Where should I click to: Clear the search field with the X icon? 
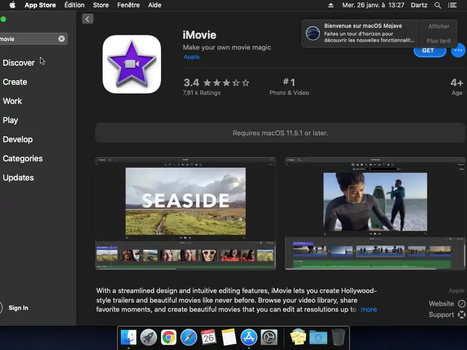(62, 39)
